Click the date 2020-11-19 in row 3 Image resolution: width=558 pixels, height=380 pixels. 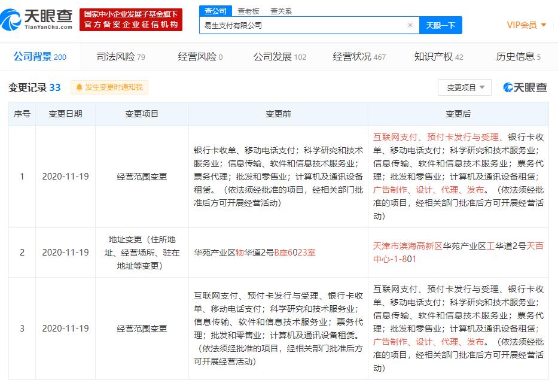click(65, 329)
